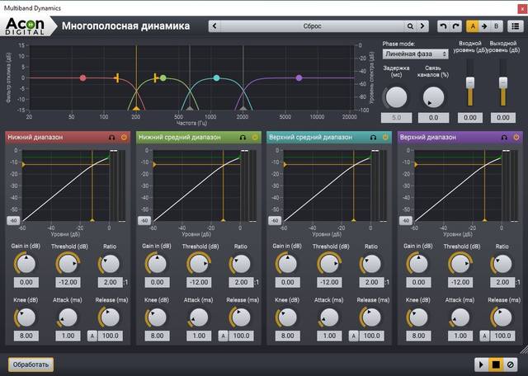Edit Release value 100.0 in Верхний диапазон
Viewport: 528px width, 376px height.
tap(502, 336)
